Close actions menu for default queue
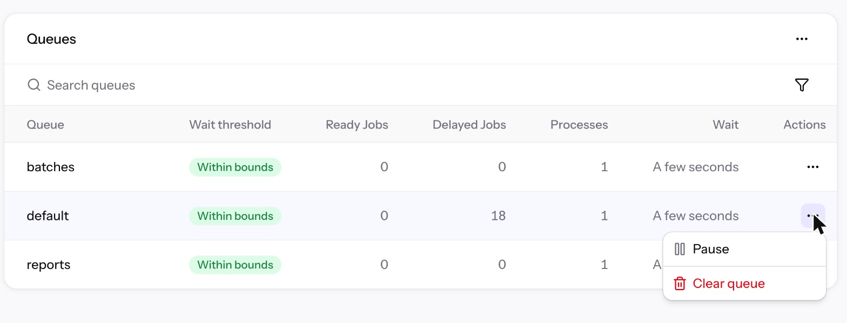Screen dimensions: 847x323 coord(812,216)
